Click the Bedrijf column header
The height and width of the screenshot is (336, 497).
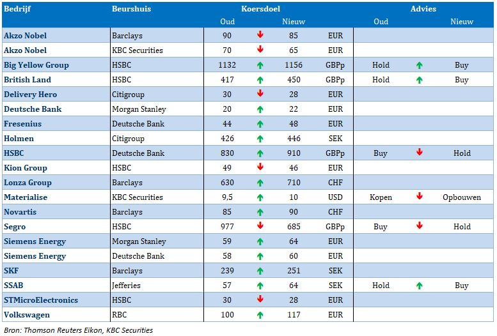(17, 9)
